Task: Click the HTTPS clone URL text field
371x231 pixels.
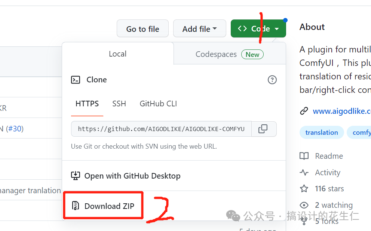Action: tap(161, 129)
